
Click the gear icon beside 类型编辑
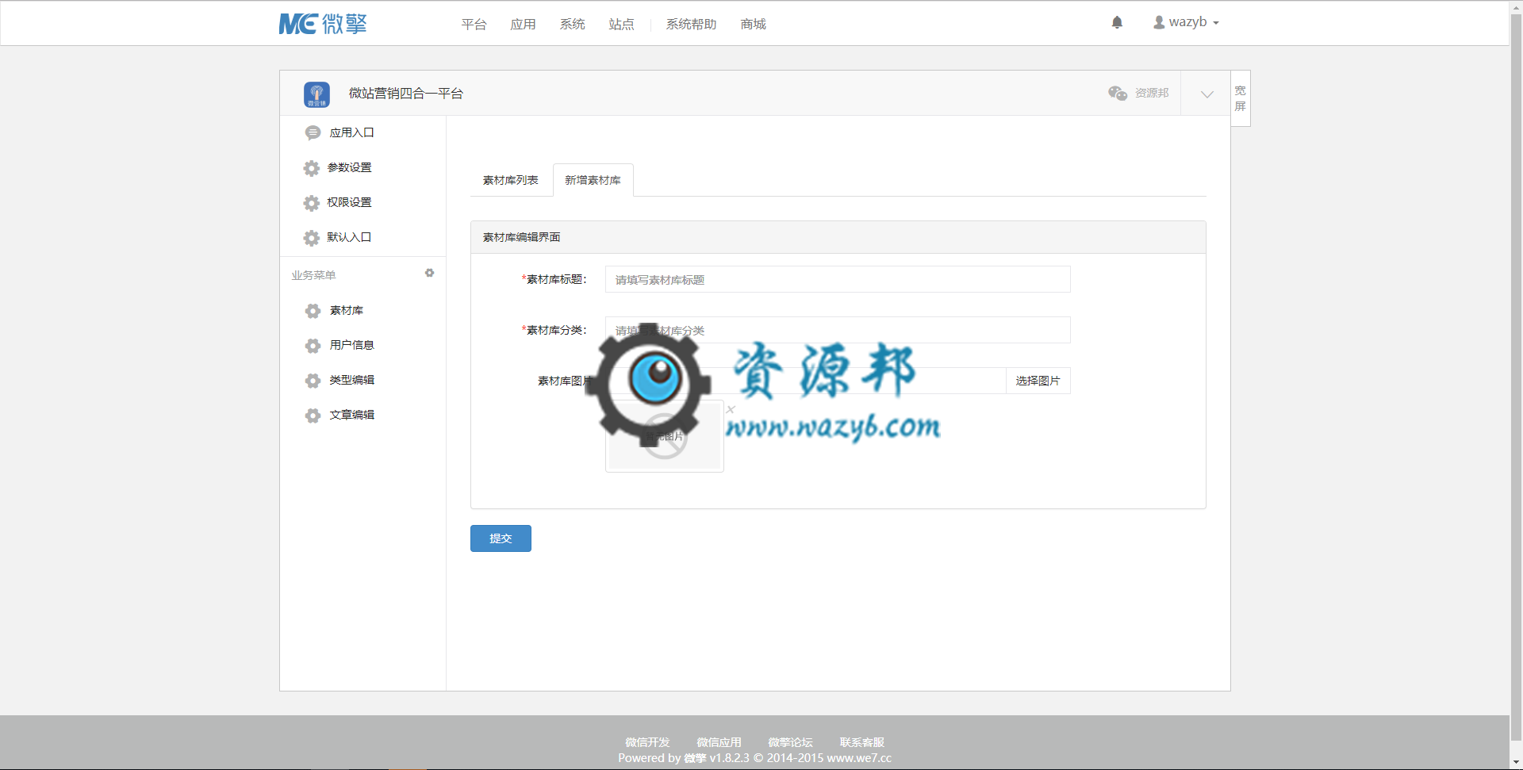coord(313,381)
